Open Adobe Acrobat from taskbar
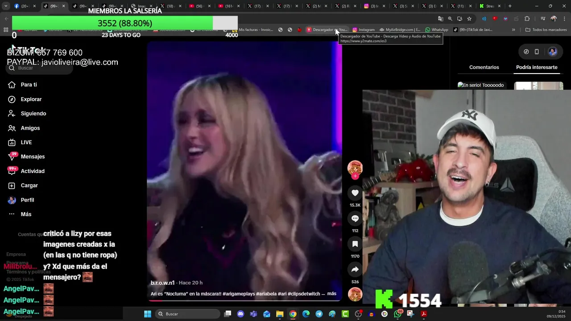The height and width of the screenshot is (321, 571). point(424,314)
